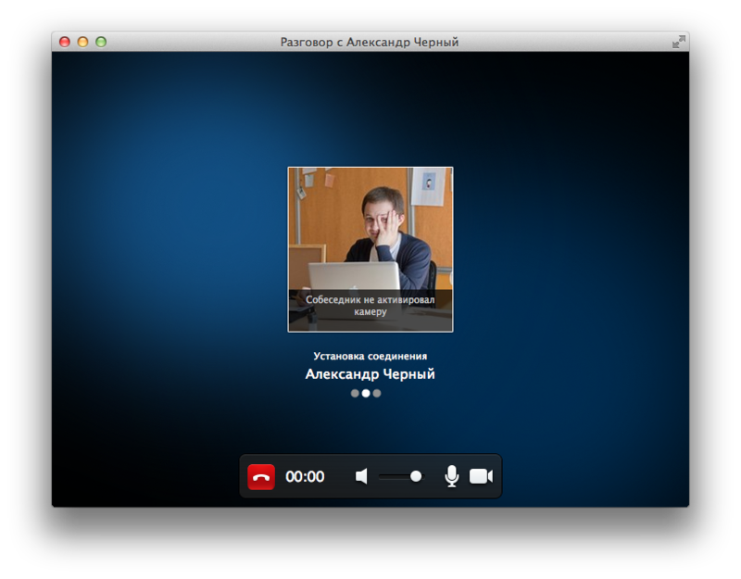Expand the call status Установка соединения
The height and width of the screenshot is (579, 741).
point(370,355)
